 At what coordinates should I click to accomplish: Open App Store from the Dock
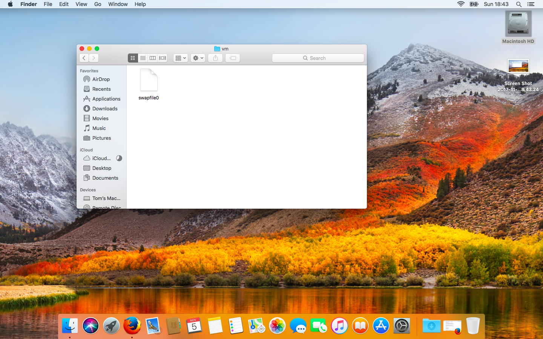[381, 326]
